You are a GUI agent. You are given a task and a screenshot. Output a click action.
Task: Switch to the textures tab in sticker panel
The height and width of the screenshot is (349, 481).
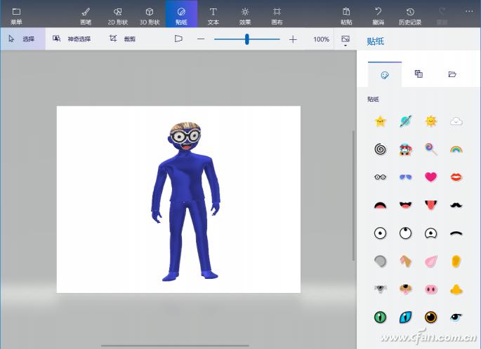click(419, 74)
